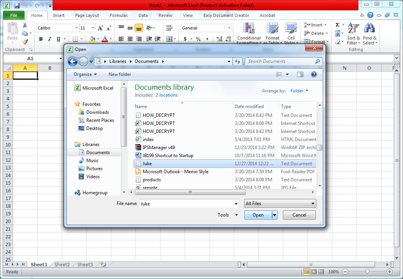Viewport: 403px width, 279px height.
Task: Expand the Arrange by Folder dropdown
Action: (299, 91)
